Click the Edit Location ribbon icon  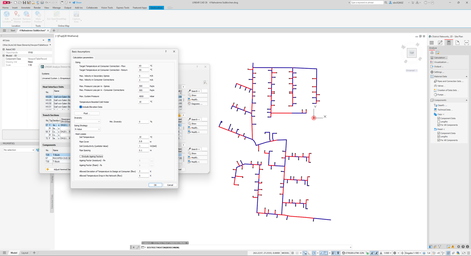[x=7, y=17]
